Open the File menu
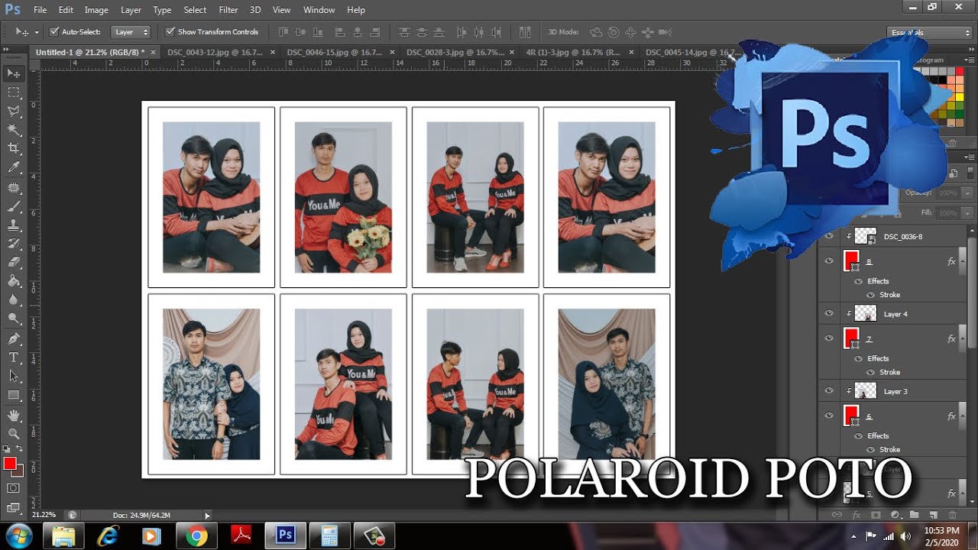Viewport: 978px width, 550px height. coord(40,10)
